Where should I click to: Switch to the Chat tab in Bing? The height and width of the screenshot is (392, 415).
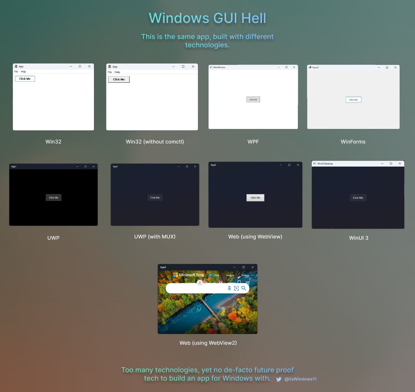pyautogui.click(x=214, y=275)
